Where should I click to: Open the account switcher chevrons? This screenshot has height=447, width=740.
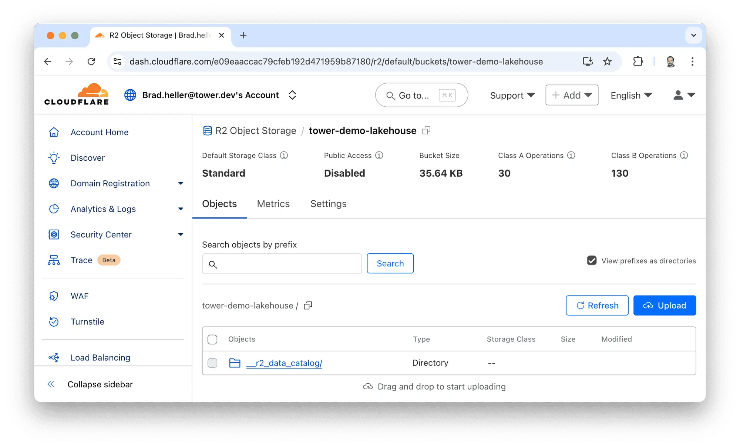click(292, 95)
